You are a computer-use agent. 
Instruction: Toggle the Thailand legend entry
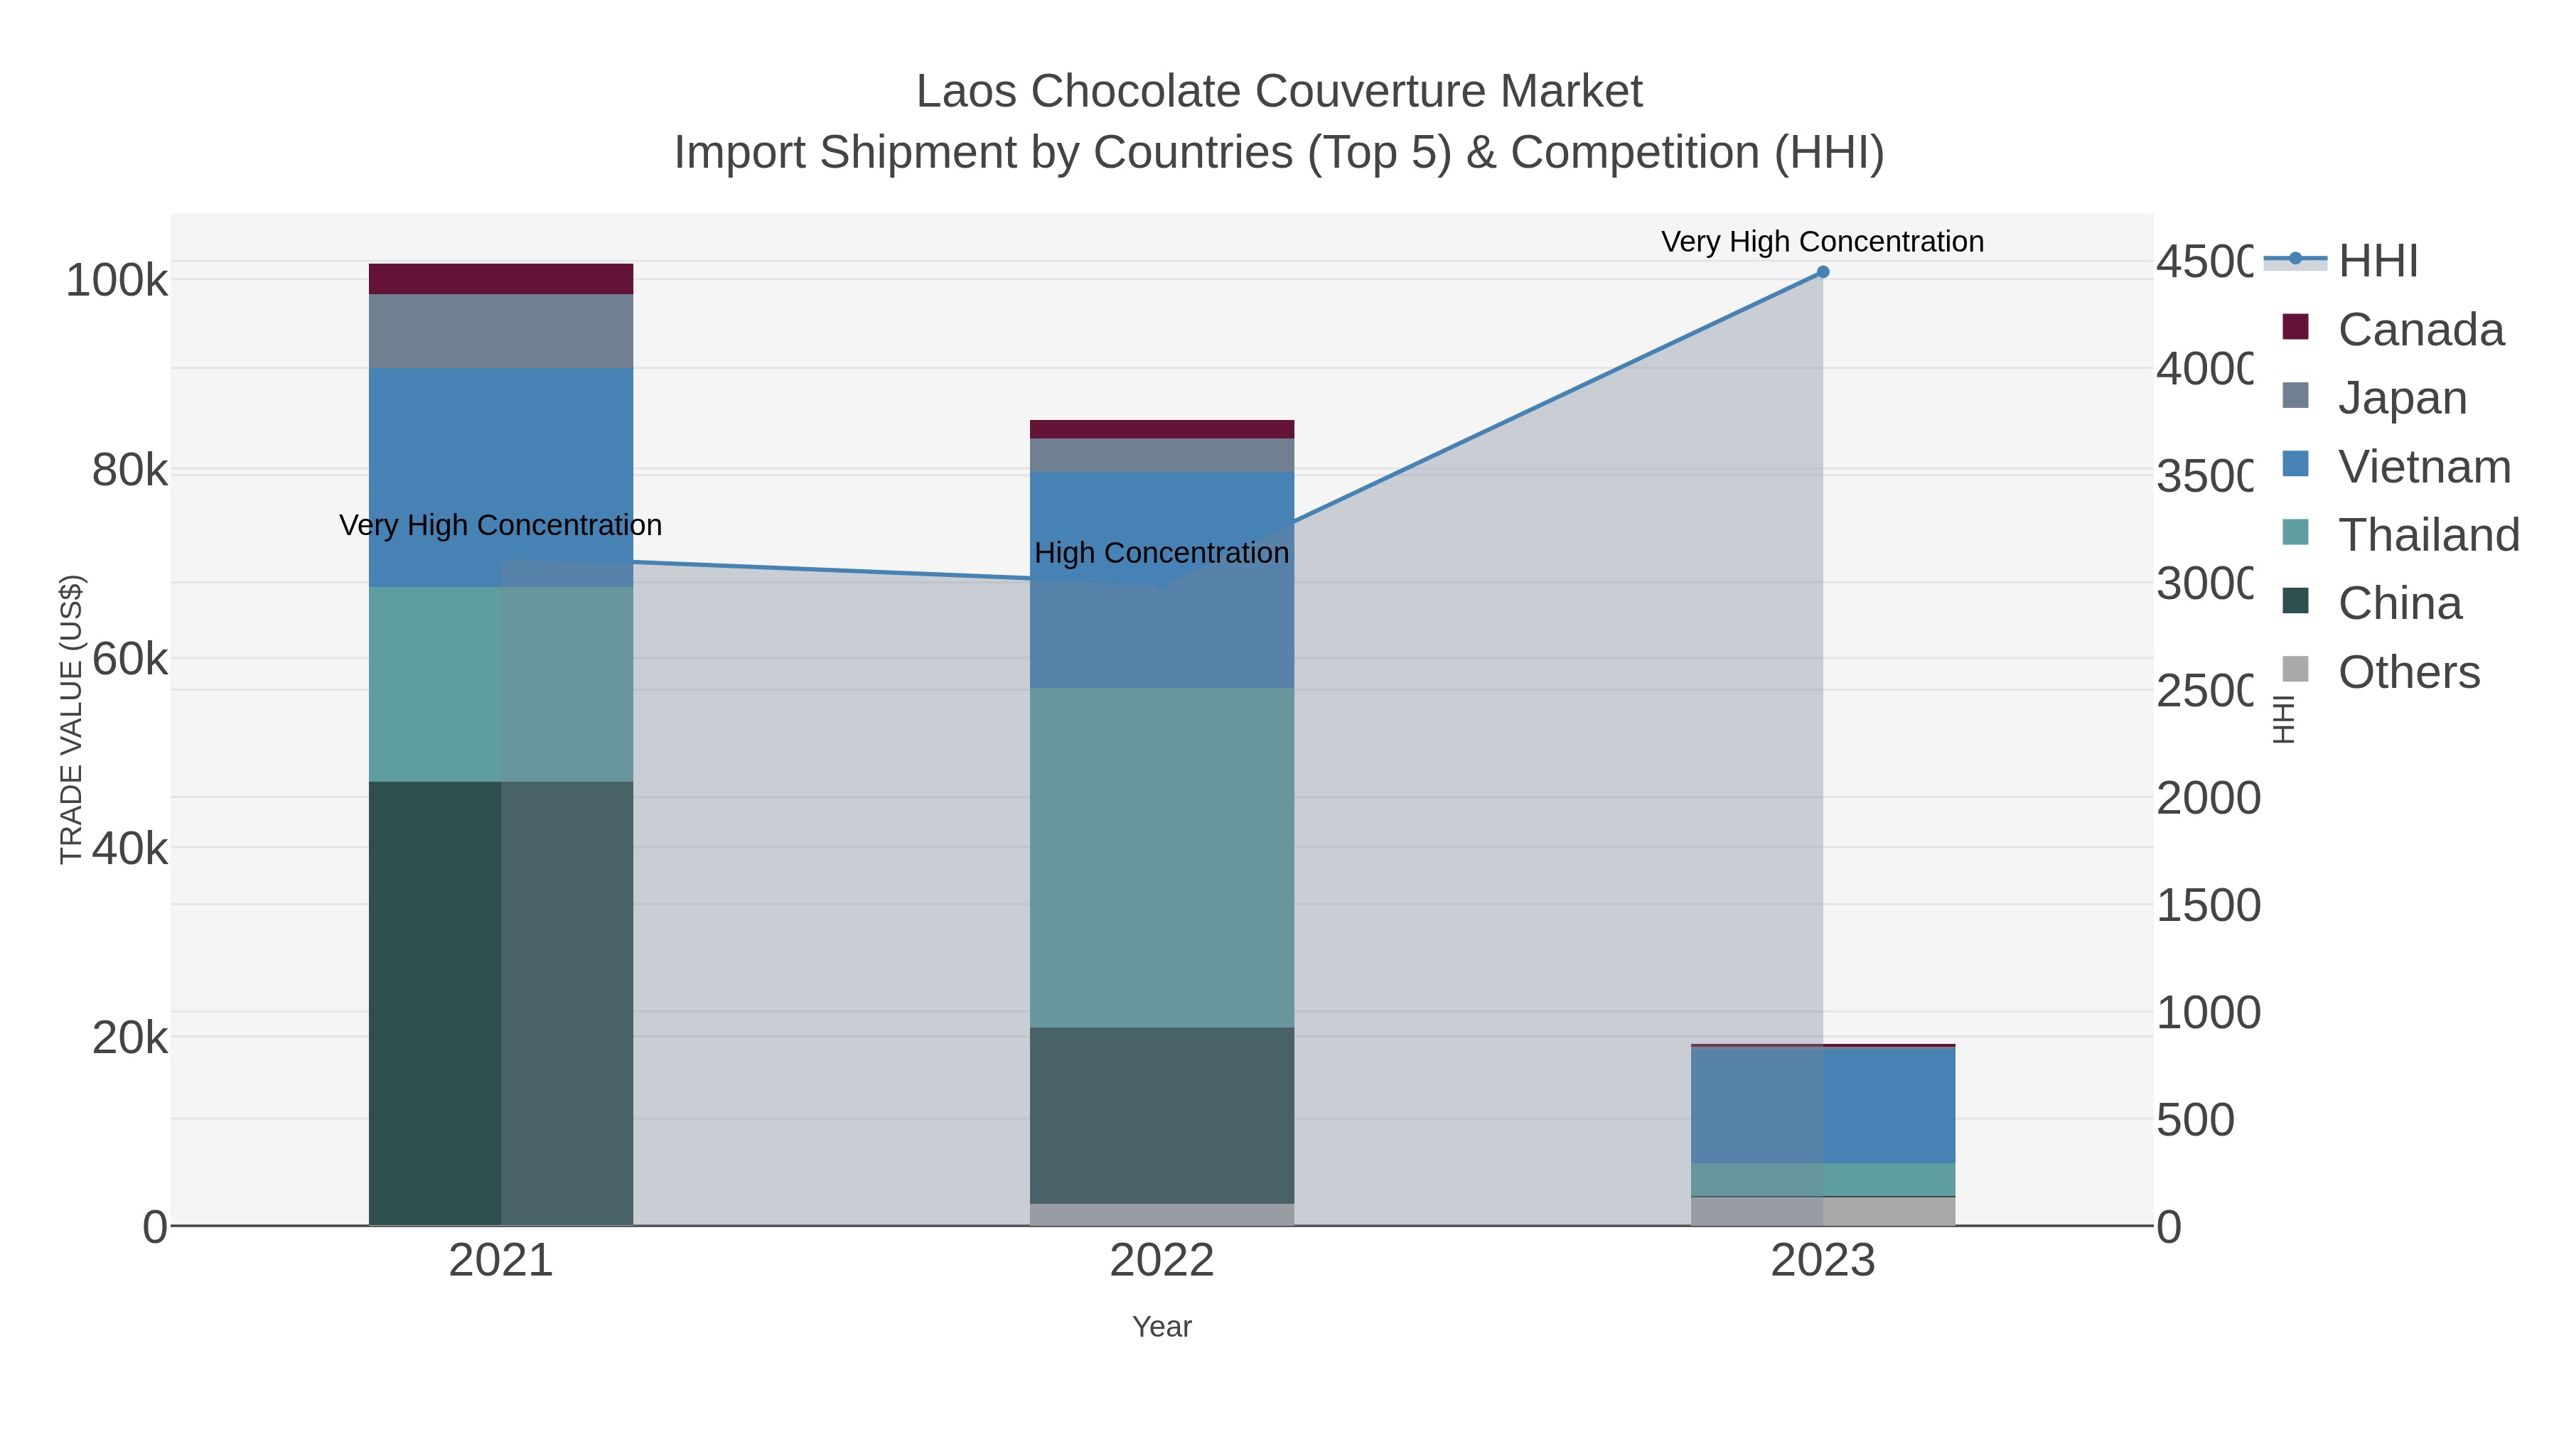pyautogui.click(x=2401, y=535)
